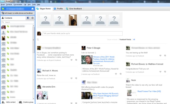170x104 pixels.
Task: Open the World Fantasy Award article link
Action: (x=104, y=60)
